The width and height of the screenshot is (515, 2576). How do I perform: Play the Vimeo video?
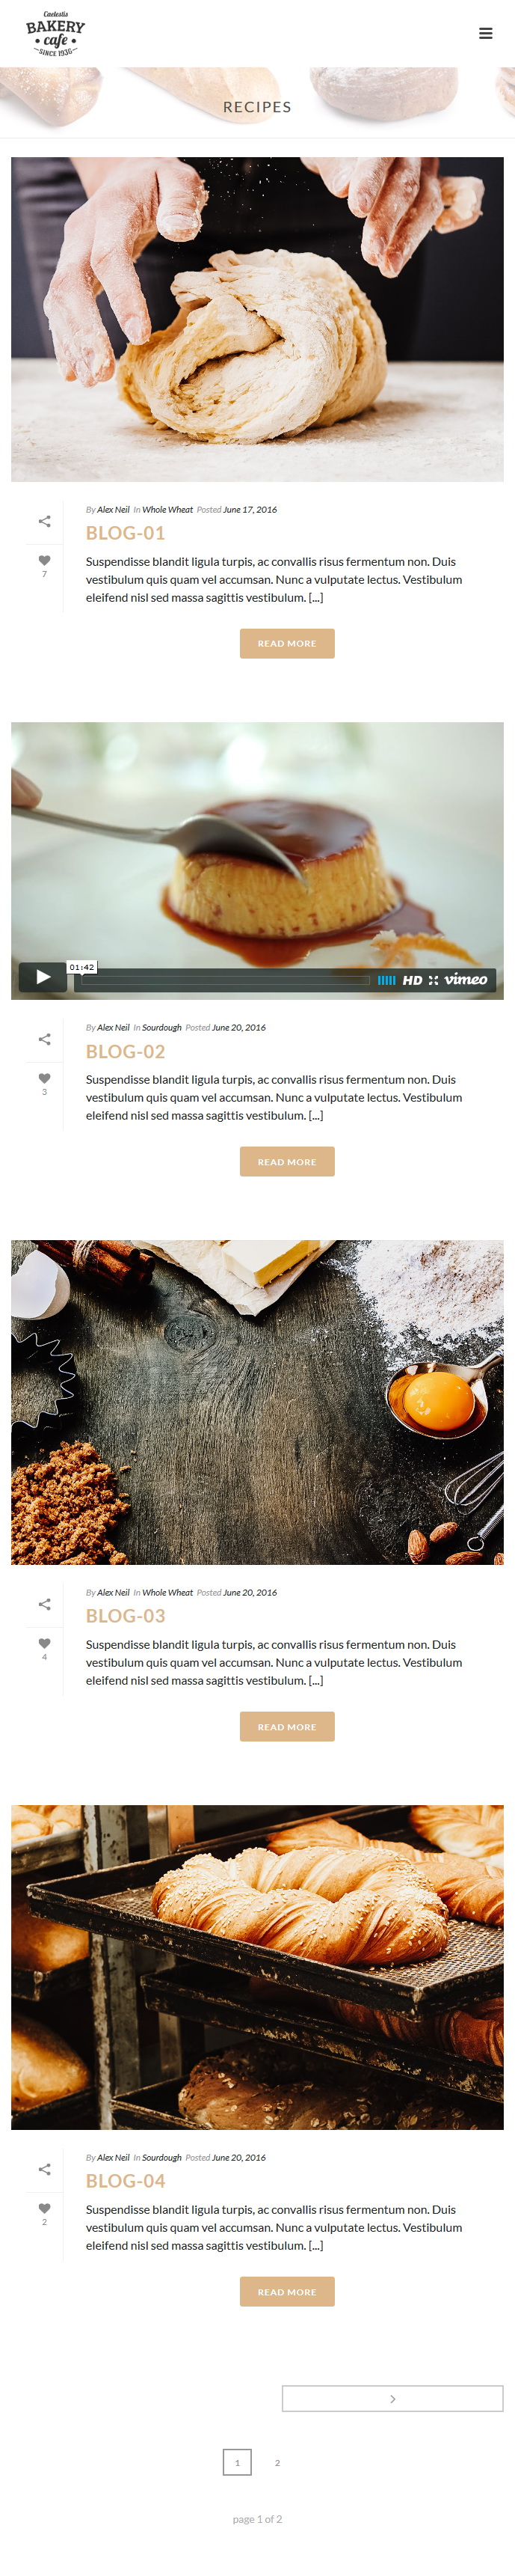[x=43, y=977]
